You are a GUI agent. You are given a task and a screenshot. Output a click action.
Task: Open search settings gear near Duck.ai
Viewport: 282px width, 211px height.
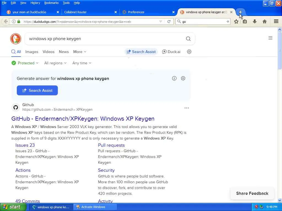189,52
